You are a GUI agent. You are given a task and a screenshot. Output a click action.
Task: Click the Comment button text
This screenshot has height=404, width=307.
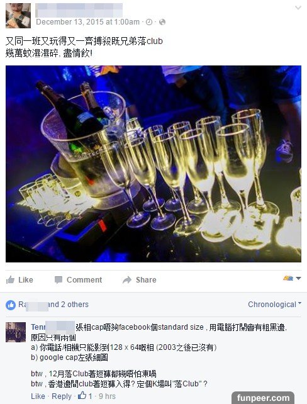coord(84,280)
